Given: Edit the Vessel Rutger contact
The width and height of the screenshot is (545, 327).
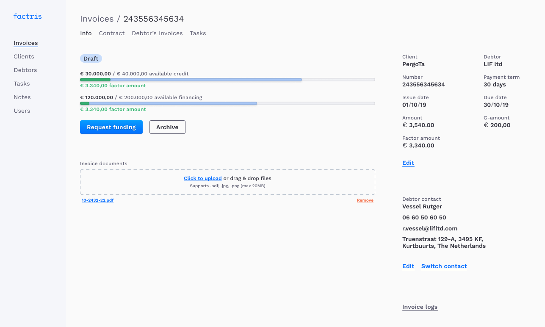Looking at the screenshot, I should click(408, 266).
